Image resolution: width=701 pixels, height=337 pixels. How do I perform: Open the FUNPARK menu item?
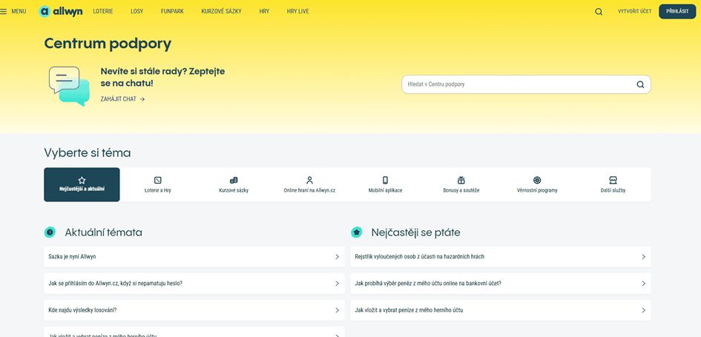pyautogui.click(x=172, y=12)
